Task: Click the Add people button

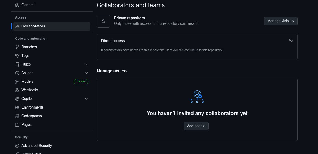Action: (196, 126)
